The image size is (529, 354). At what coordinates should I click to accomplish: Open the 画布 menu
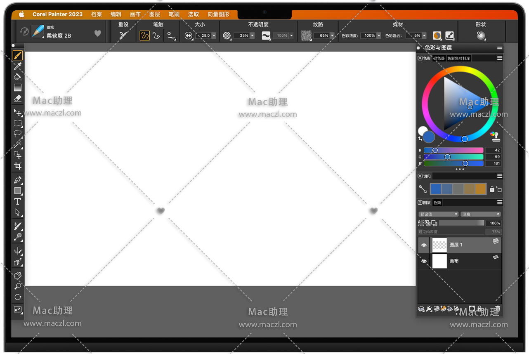click(135, 14)
